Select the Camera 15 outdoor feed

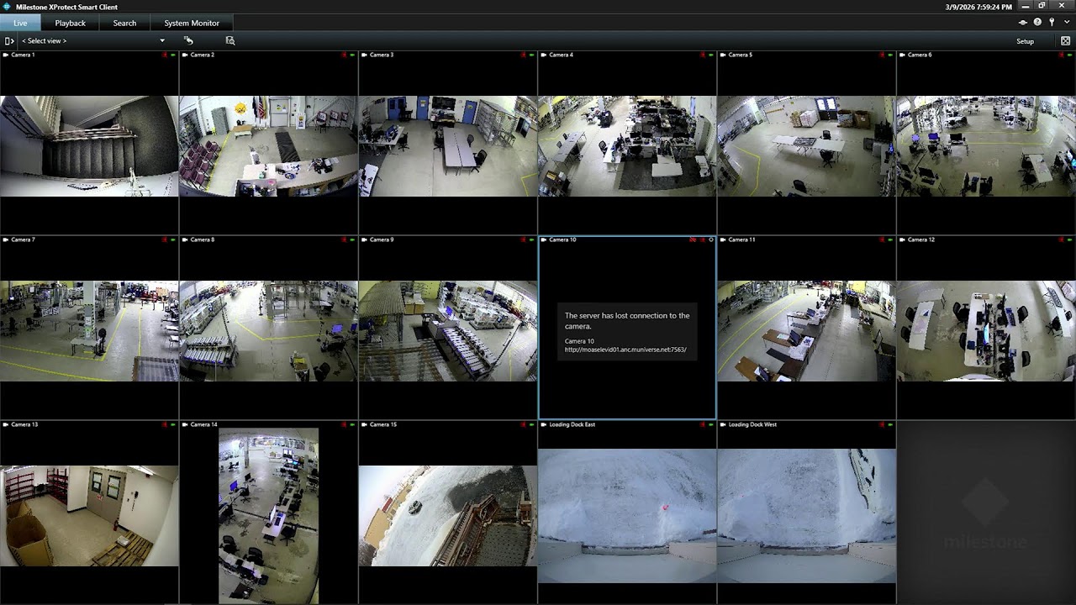coord(448,516)
